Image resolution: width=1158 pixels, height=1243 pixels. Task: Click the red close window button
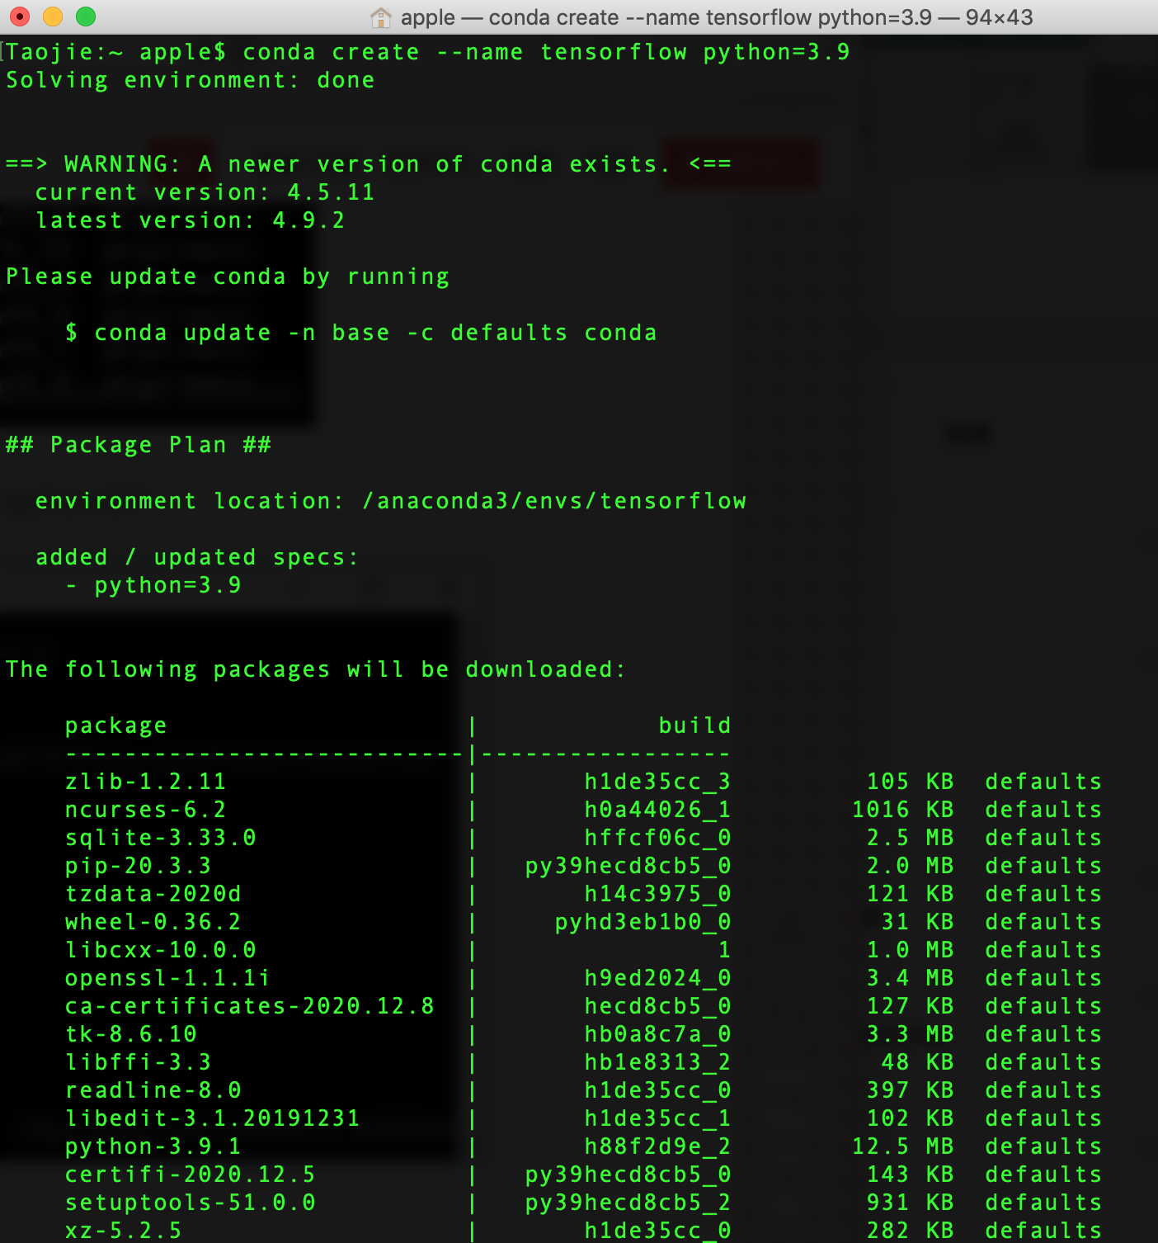(20, 17)
